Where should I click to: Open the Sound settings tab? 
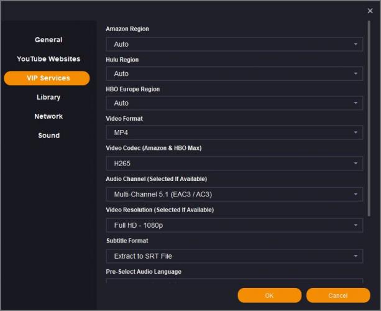[x=48, y=136]
